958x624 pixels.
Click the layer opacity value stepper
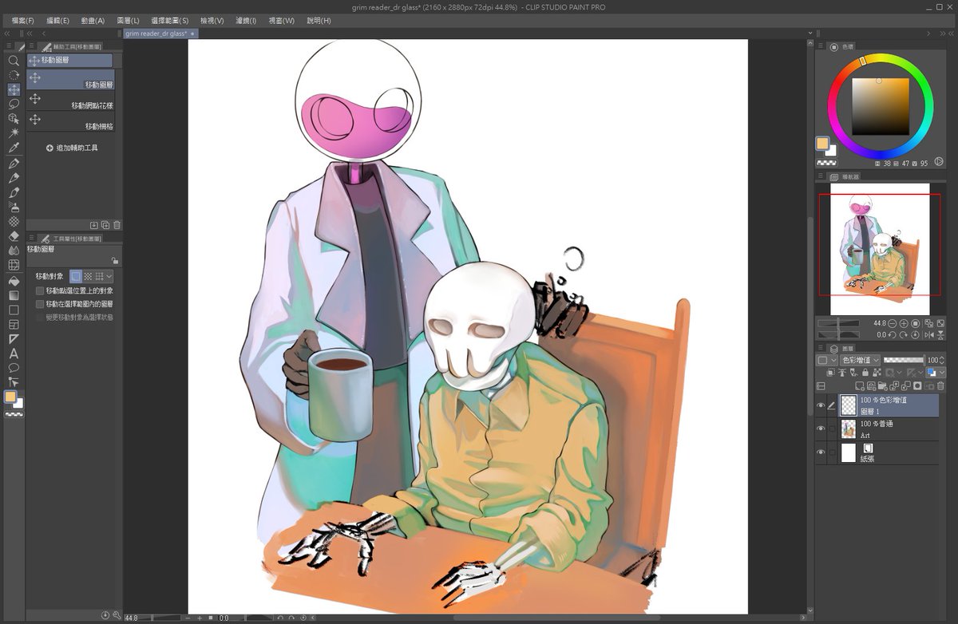point(943,361)
